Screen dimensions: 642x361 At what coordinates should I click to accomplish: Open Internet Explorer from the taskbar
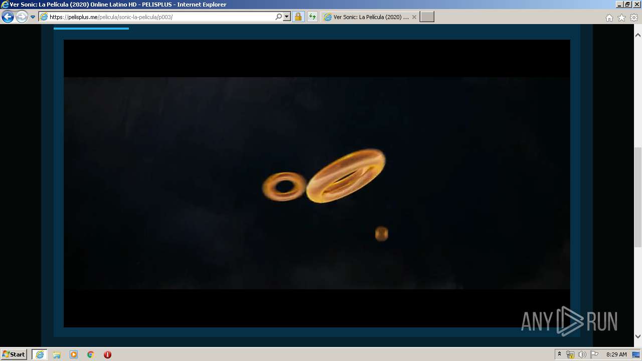(40, 354)
